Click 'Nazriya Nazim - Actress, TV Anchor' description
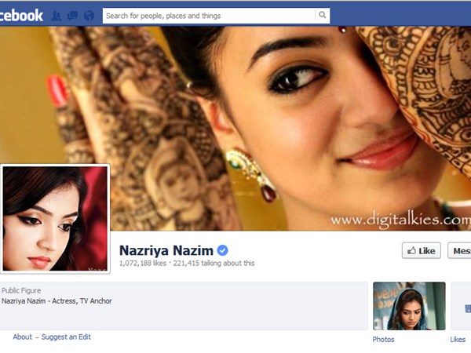Screen dimensions: 471x353 point(57,300)
